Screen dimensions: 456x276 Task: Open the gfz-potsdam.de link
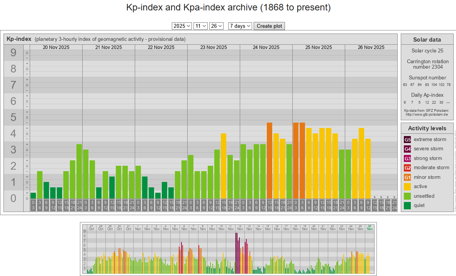427,114
